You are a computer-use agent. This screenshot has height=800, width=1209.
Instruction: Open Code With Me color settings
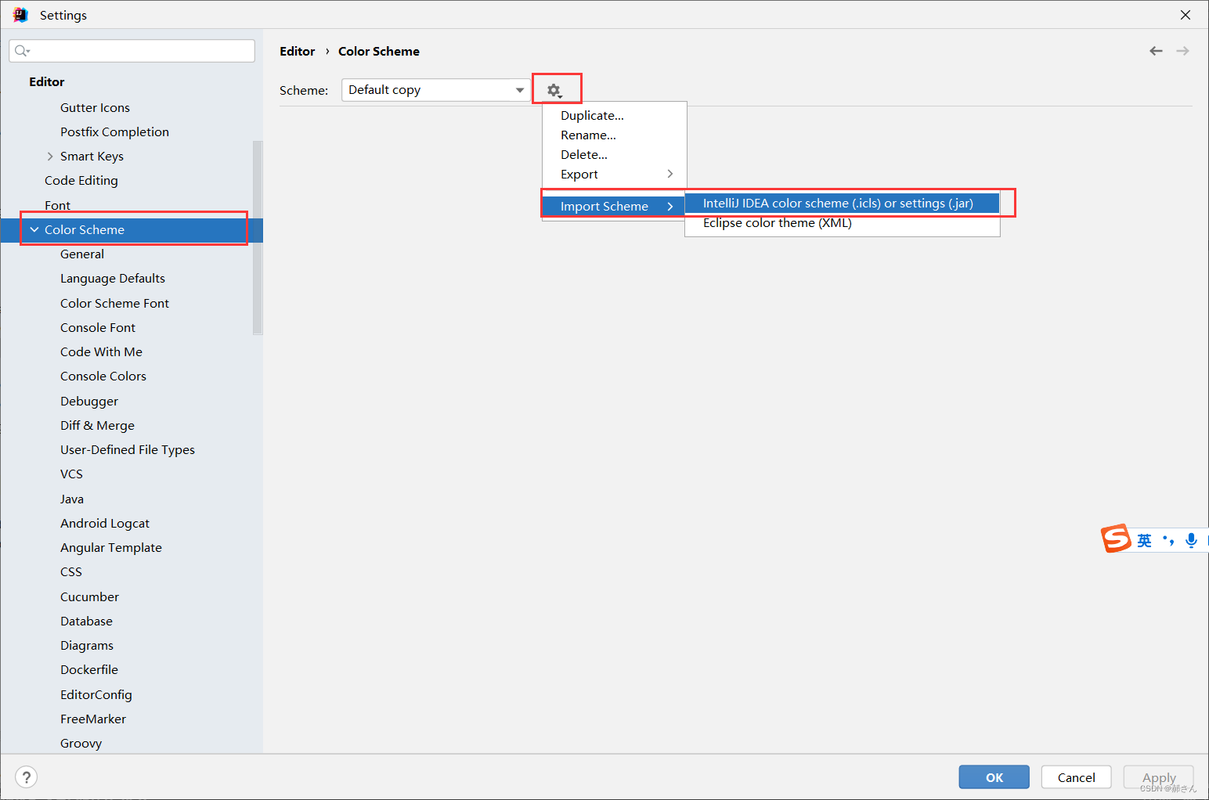(101, 351)
